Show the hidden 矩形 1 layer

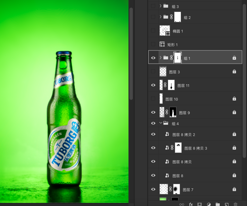tap(153, 44)
